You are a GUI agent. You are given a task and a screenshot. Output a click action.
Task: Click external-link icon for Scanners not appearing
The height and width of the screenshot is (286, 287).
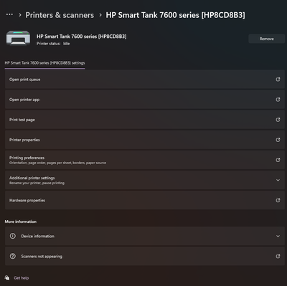(278, 257)
